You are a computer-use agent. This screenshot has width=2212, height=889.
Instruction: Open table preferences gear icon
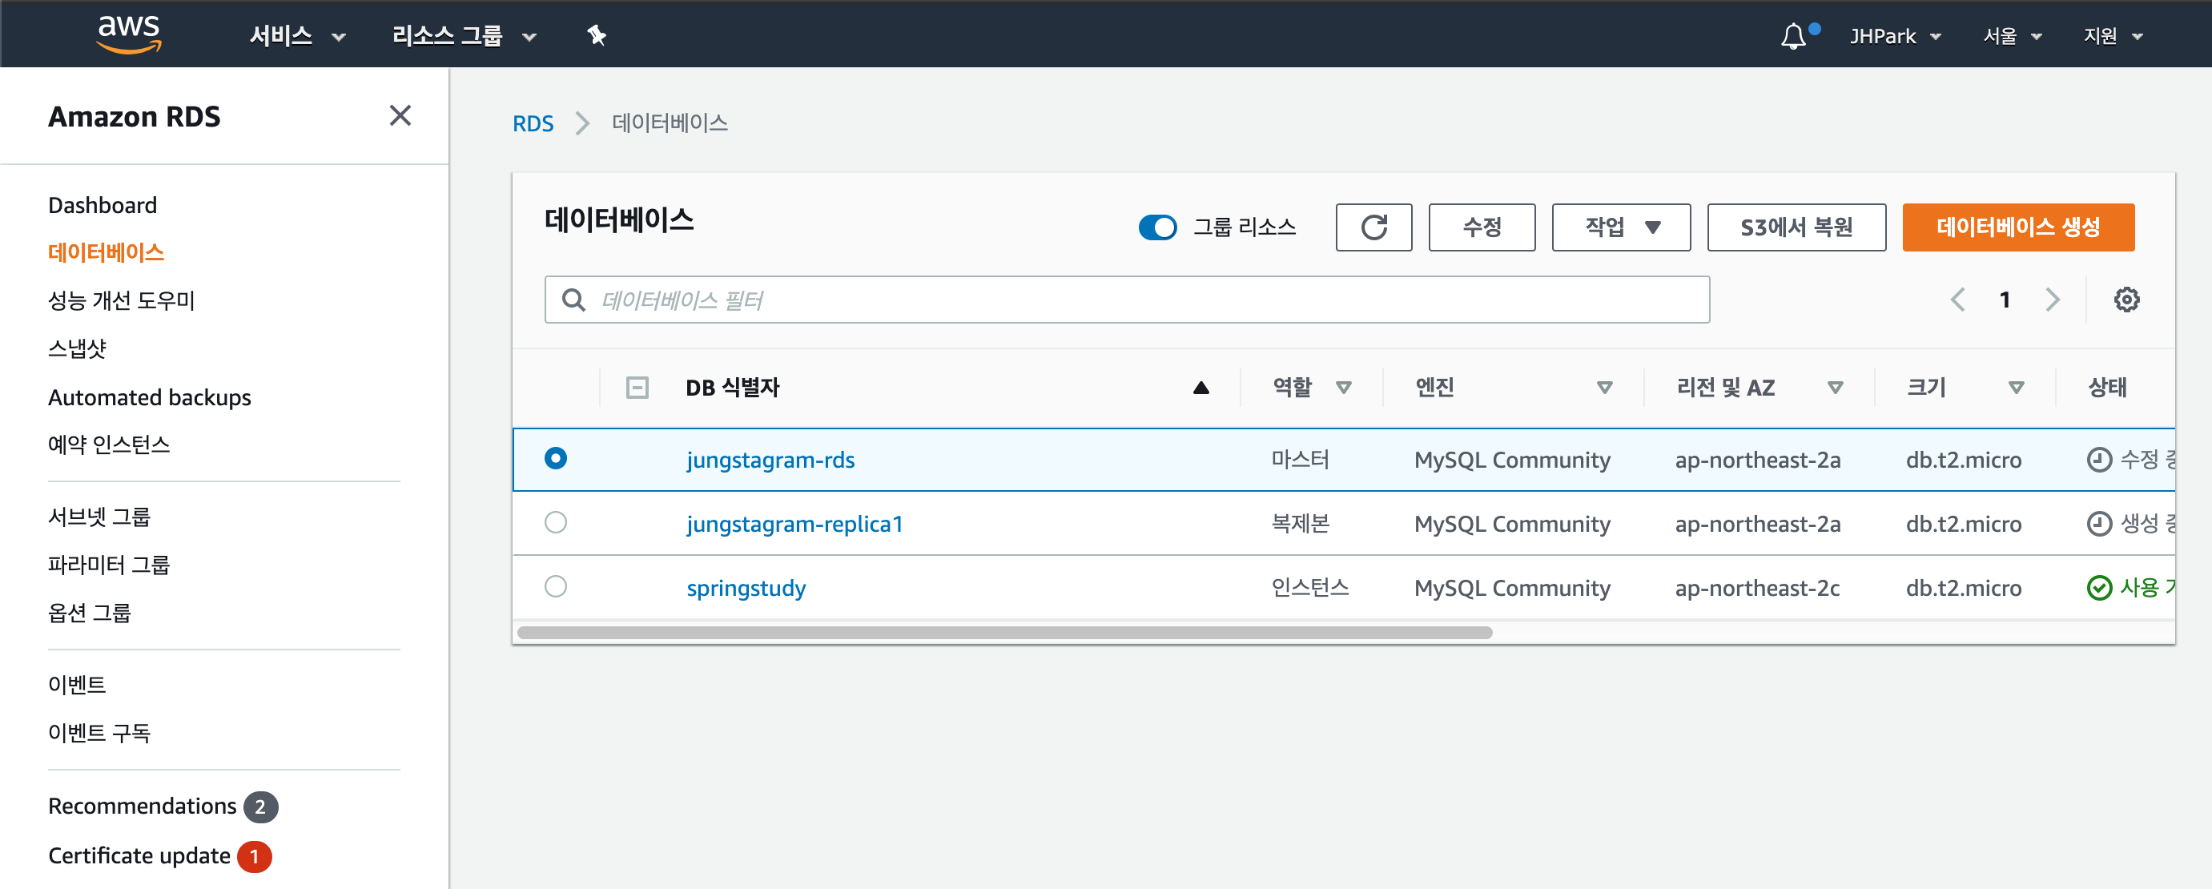[2126, 300]
